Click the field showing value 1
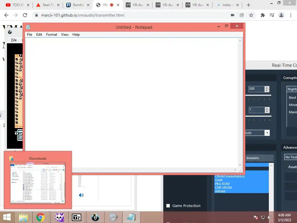Image resolution: width=297 pixels, height=223 pixels. pos(257,110)
